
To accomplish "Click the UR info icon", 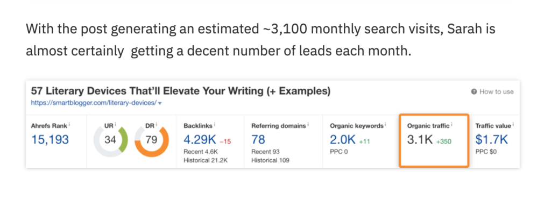I will 116,124.
